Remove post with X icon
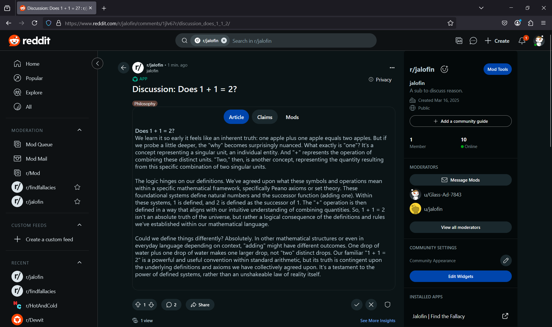Screen dimensions: 552x327 [x=371, y=305]
